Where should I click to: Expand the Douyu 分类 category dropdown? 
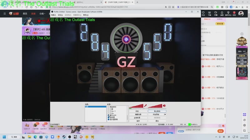(x=42, y=14)
